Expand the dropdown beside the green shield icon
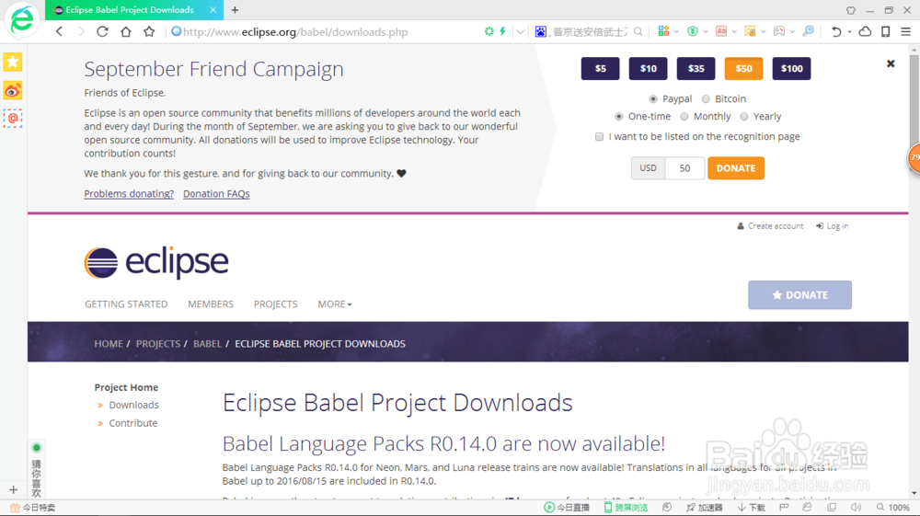Viewport: 920px width, 516px height. pyautogui.click(x=706, y=31)
